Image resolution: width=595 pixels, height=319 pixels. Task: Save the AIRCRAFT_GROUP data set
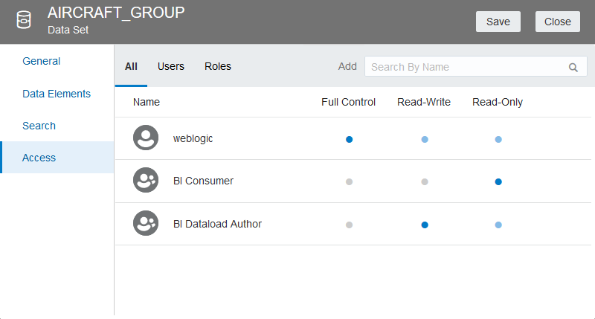tap(498, 22)
